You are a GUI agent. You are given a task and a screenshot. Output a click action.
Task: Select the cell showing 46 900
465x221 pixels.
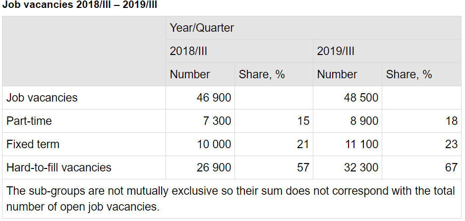click(214, 98)
